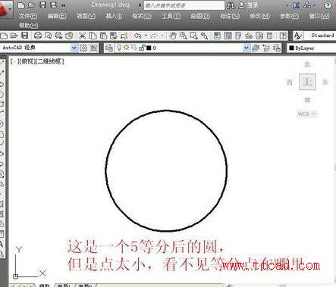This screenshot has width=336, height=287.
Task: Expand the quick access toolbar overflow arrows
Action: tap(64, 5)
